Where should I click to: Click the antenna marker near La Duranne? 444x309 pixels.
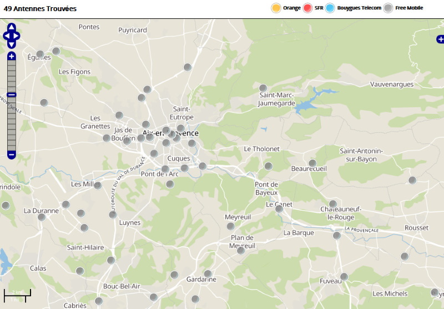coord(42,217)
